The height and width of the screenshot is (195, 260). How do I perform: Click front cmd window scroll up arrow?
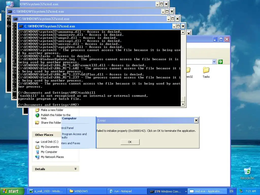[183, 32]
